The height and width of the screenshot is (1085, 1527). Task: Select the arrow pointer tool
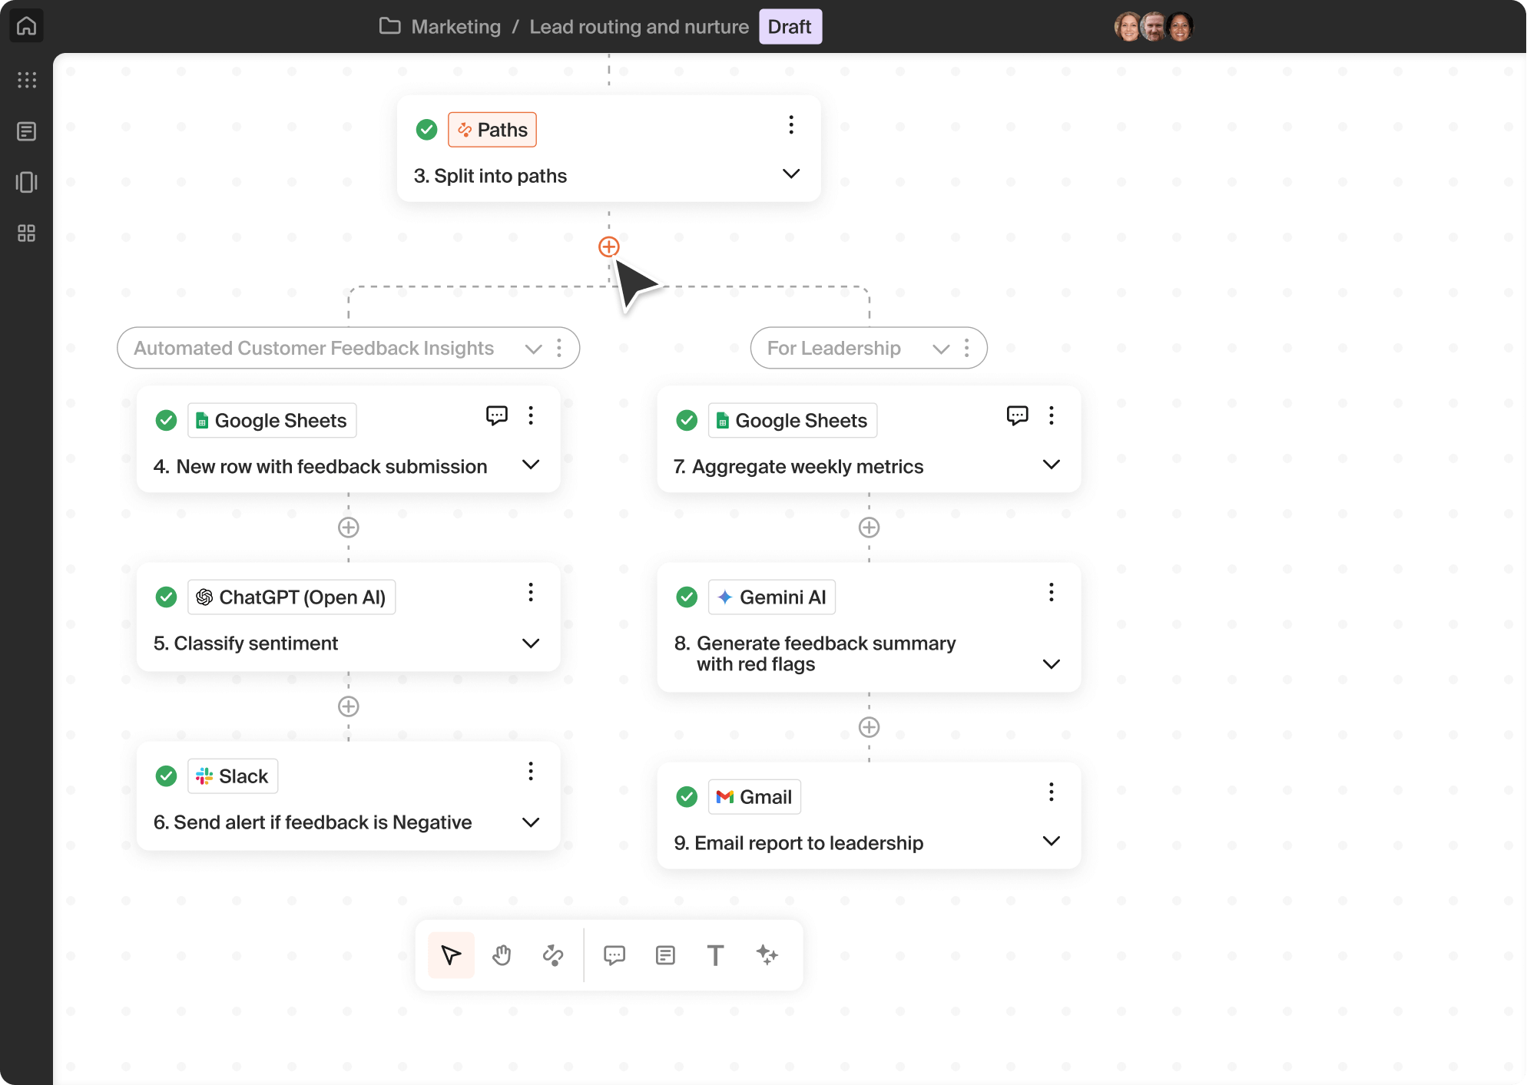coord(451,955)
